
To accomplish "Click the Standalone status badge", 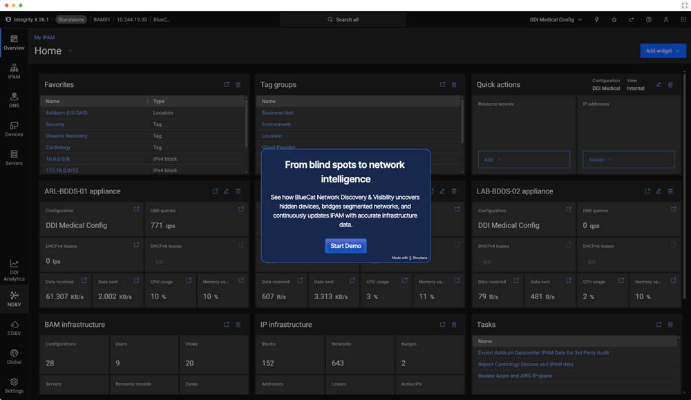I will pos(71,20).
